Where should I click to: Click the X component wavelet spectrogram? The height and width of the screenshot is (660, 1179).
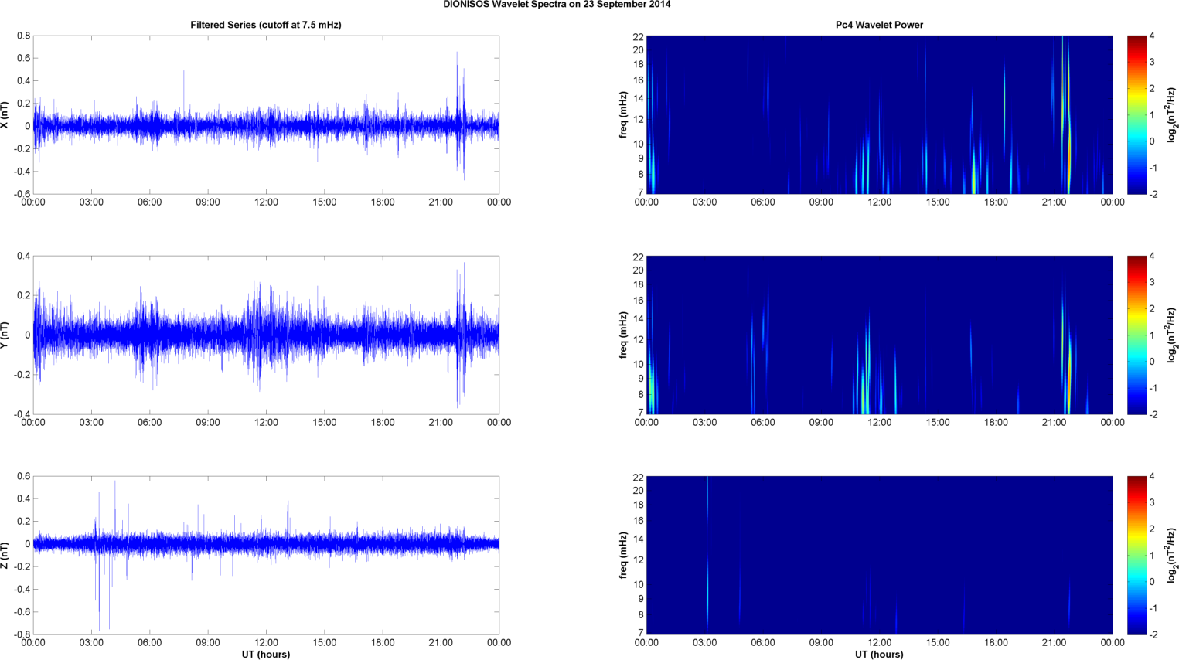[879, 115]
